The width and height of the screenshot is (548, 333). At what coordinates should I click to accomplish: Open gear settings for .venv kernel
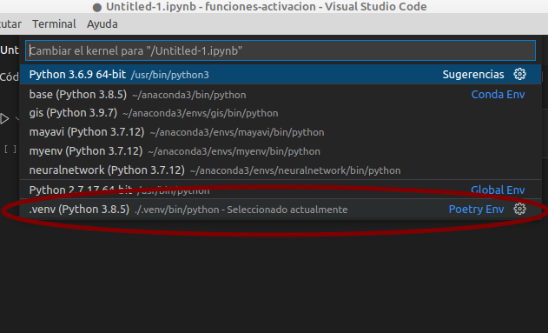(519, 210)
